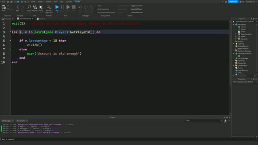Switch to the TEST ribbon tab
Screen dimensions: 258x145
pos(55,2)
